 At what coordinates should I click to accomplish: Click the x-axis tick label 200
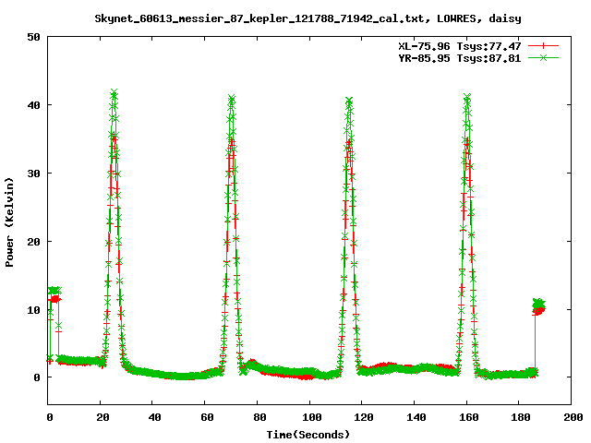(573, 417)
